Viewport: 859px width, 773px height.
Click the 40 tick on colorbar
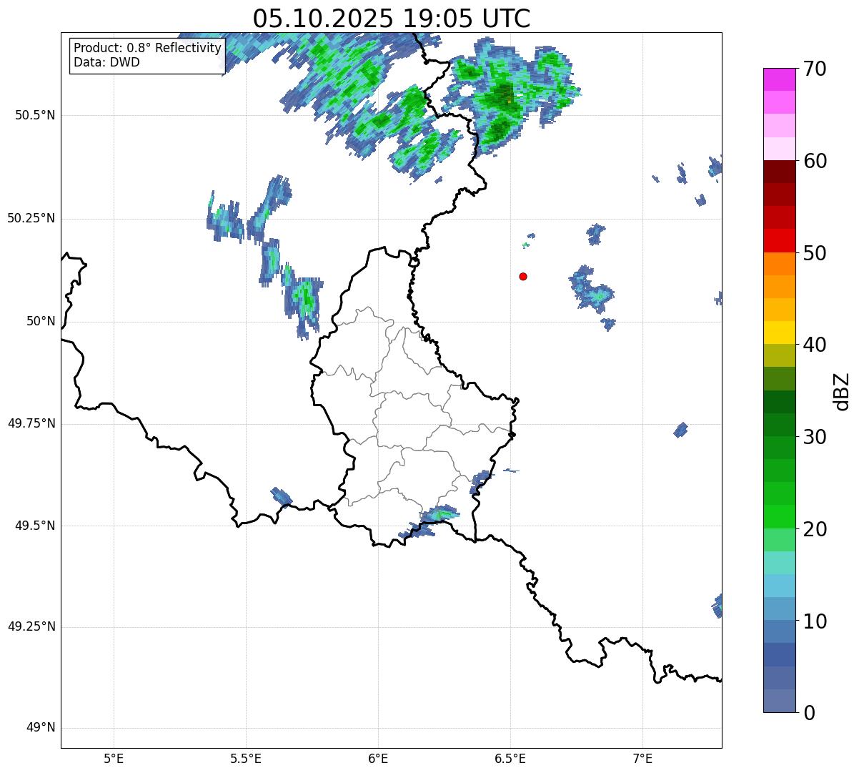(815, 345)
